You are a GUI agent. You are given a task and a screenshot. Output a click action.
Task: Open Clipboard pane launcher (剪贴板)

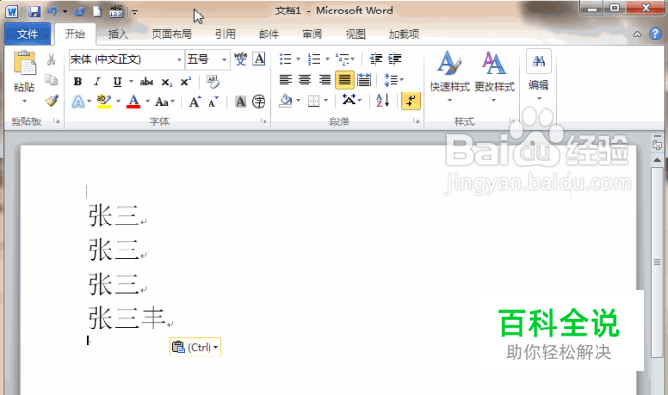tap(56, 121)
